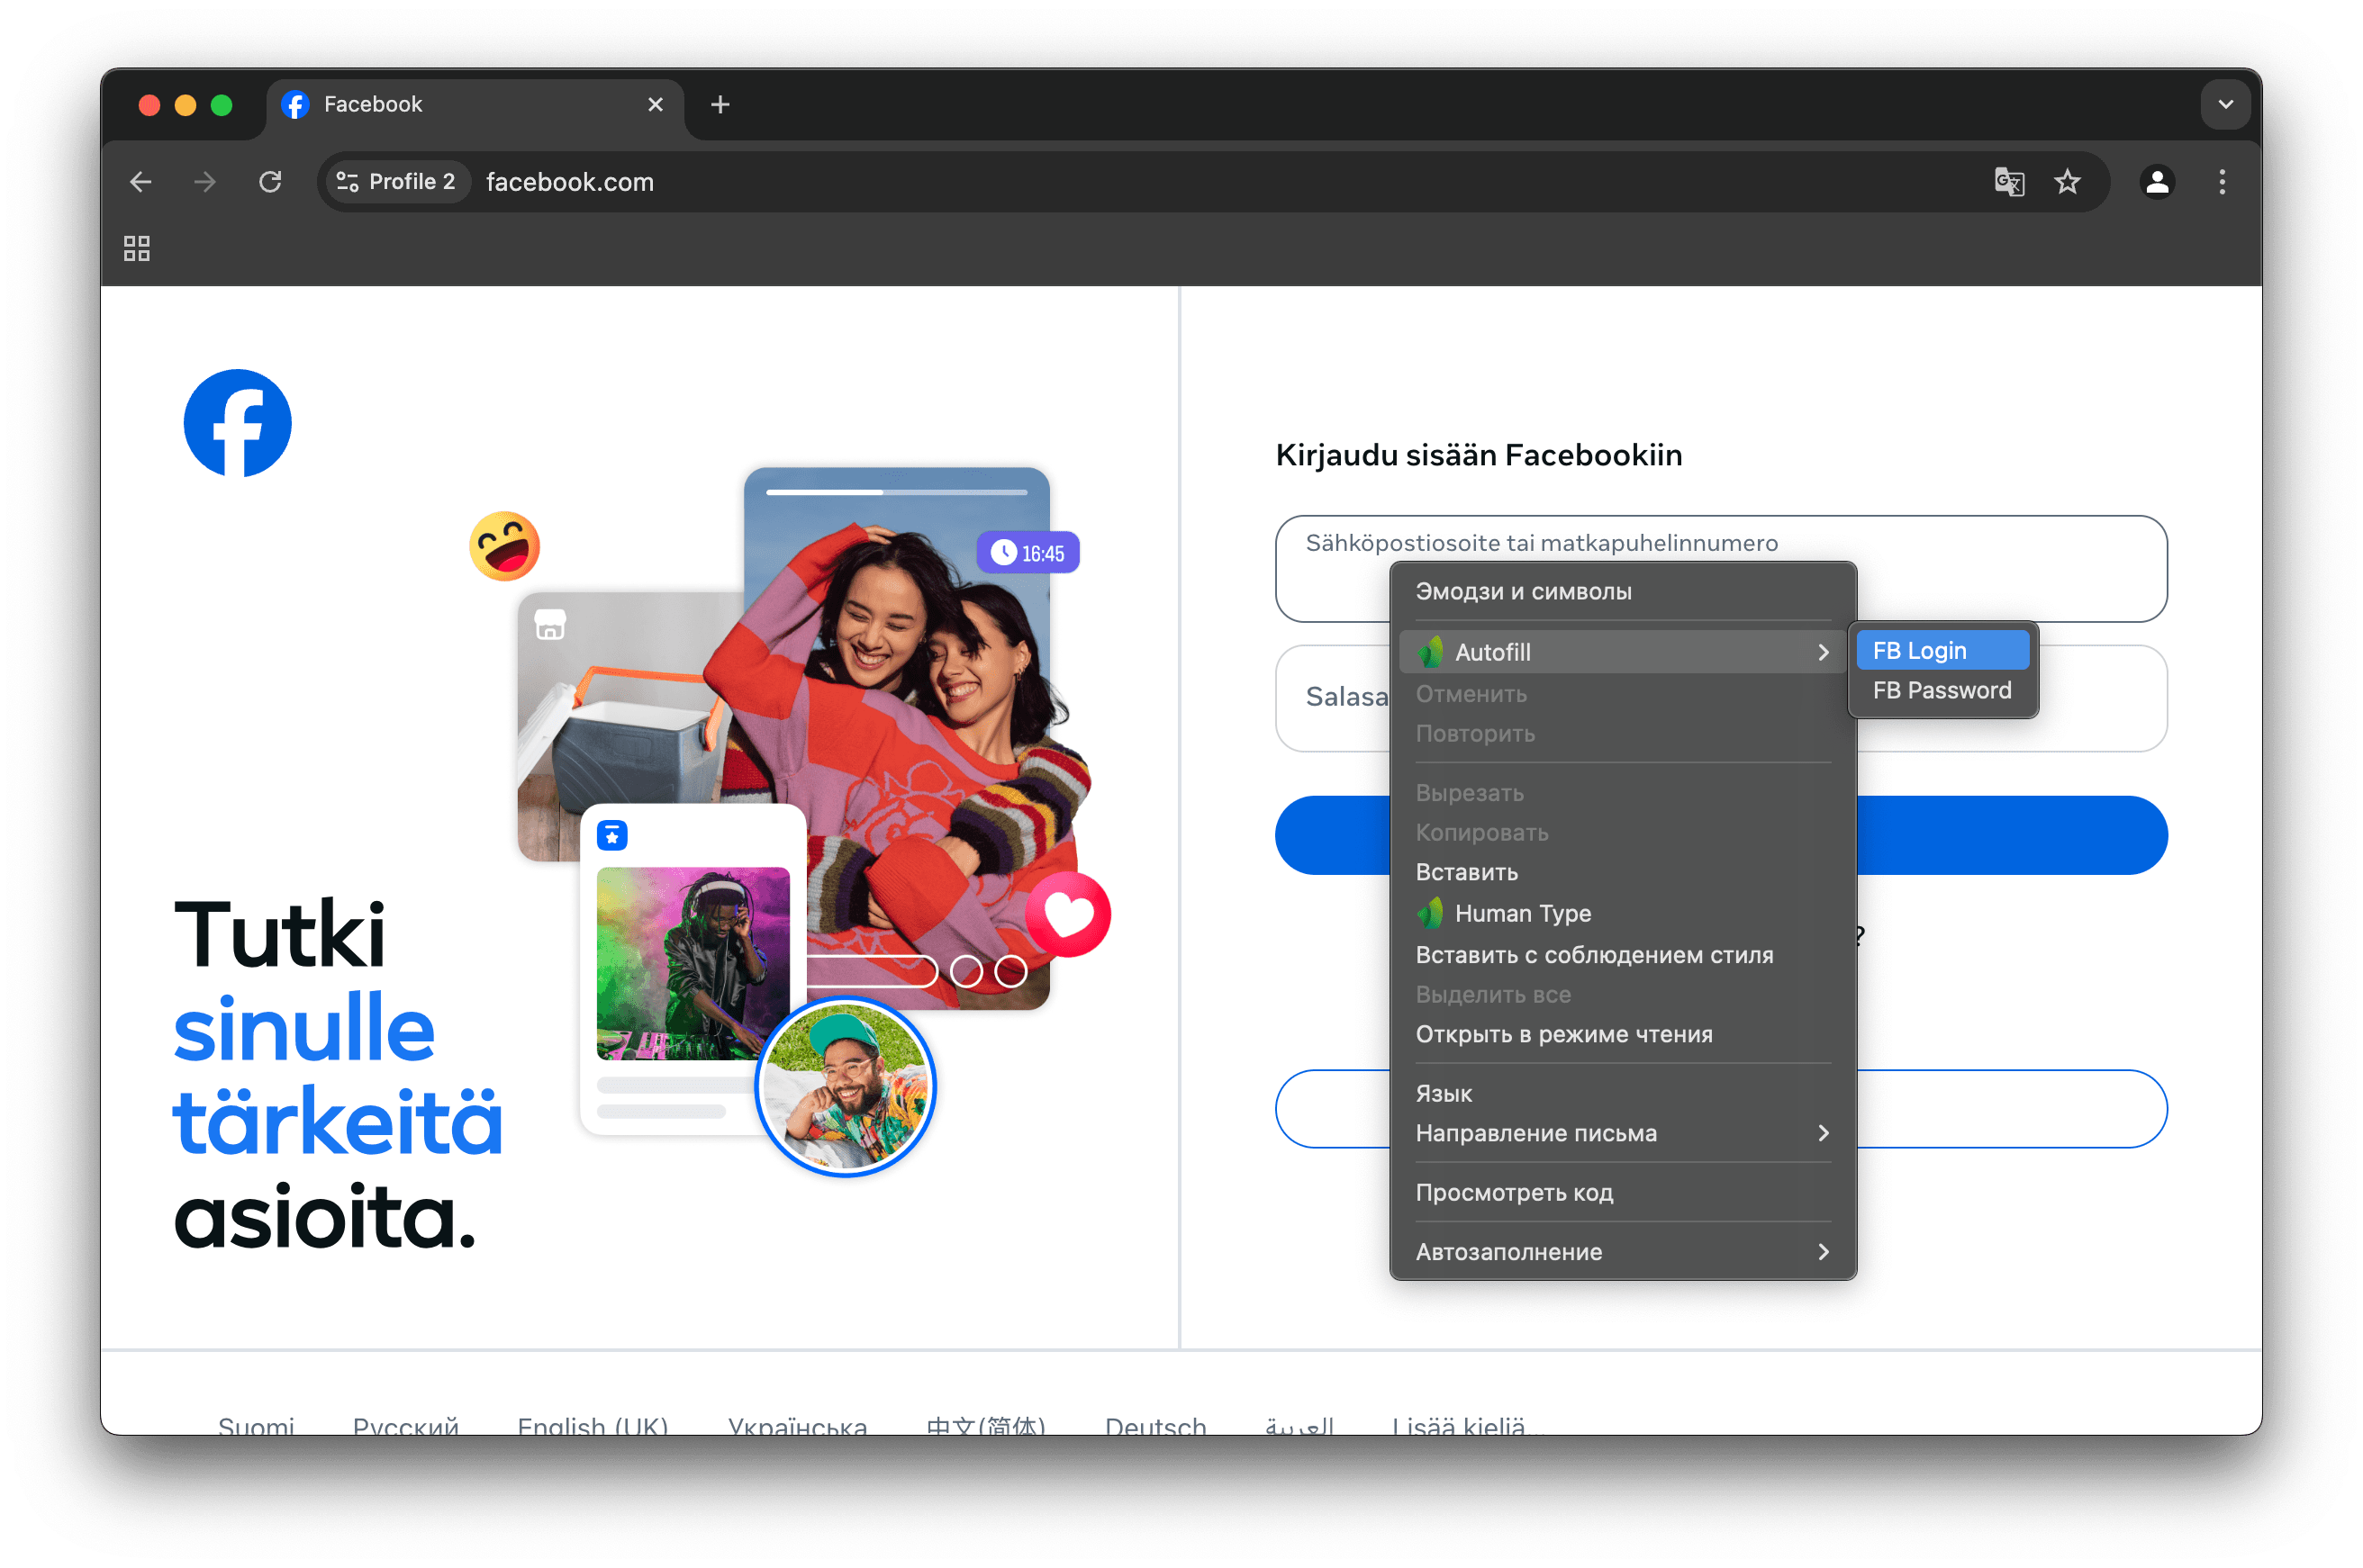This screenshot has height=1568, width=2363.
Task: Open a new browser tab
Action: click(720, 105)
